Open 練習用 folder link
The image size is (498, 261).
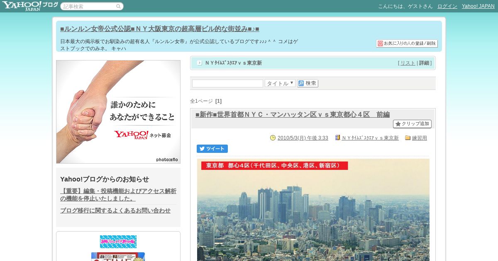419,138
